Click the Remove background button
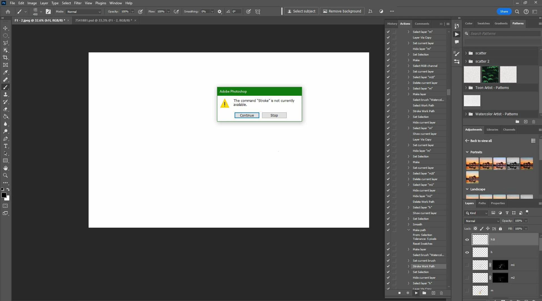 (x=342, y=11)
